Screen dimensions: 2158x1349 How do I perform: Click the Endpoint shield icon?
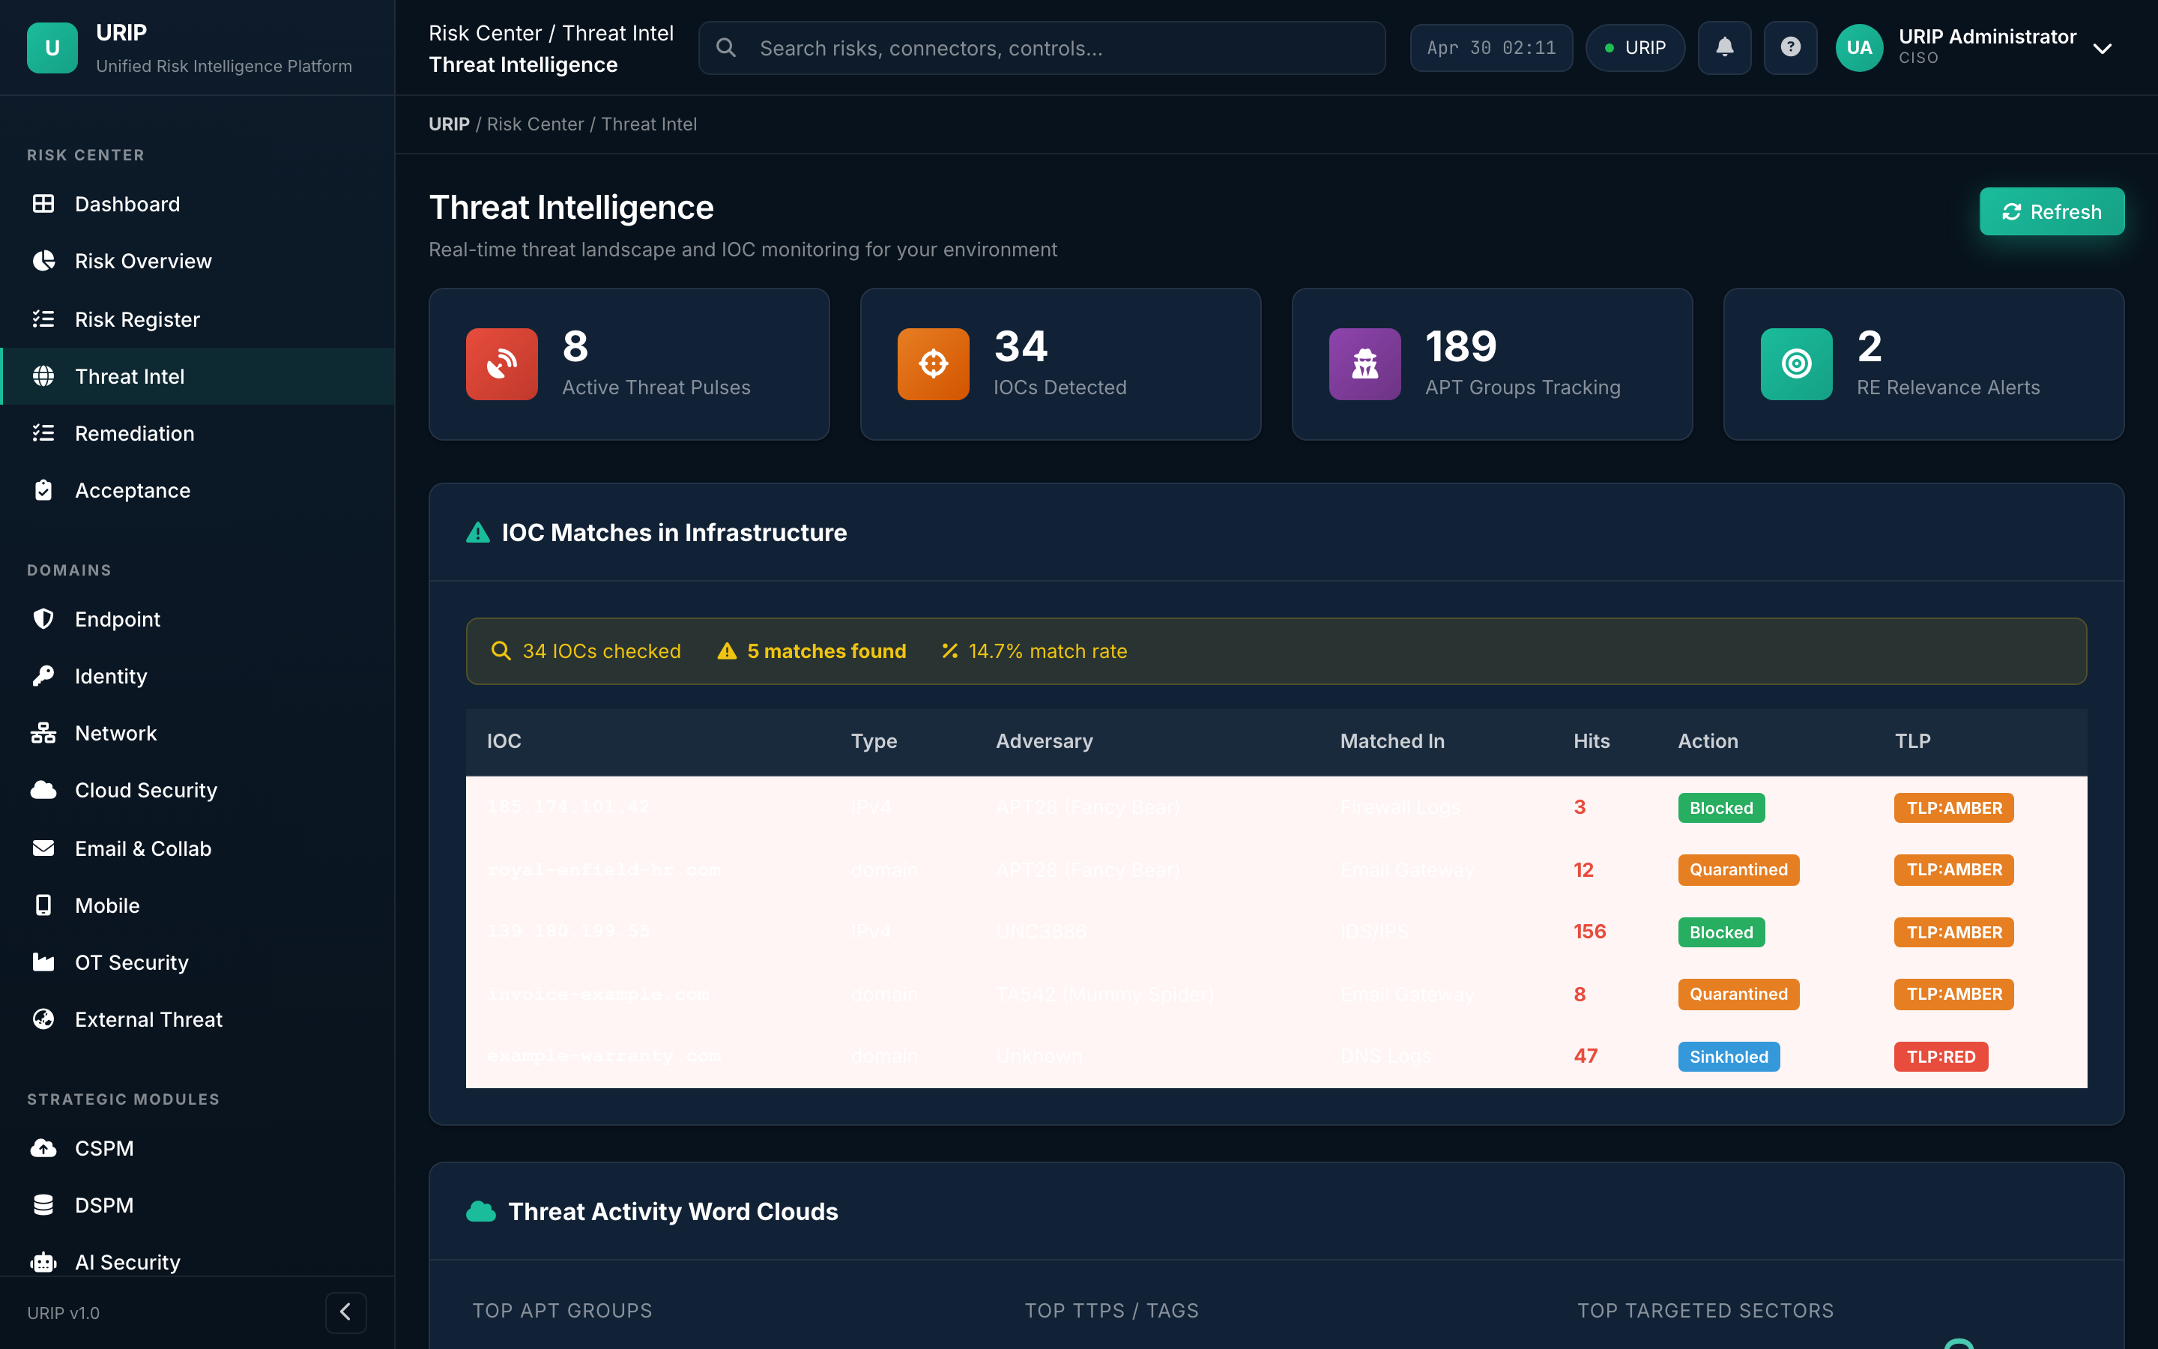pos(43,618)
